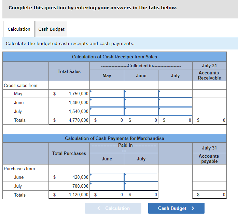Click the Accounts Receivable header

[209, 75]
